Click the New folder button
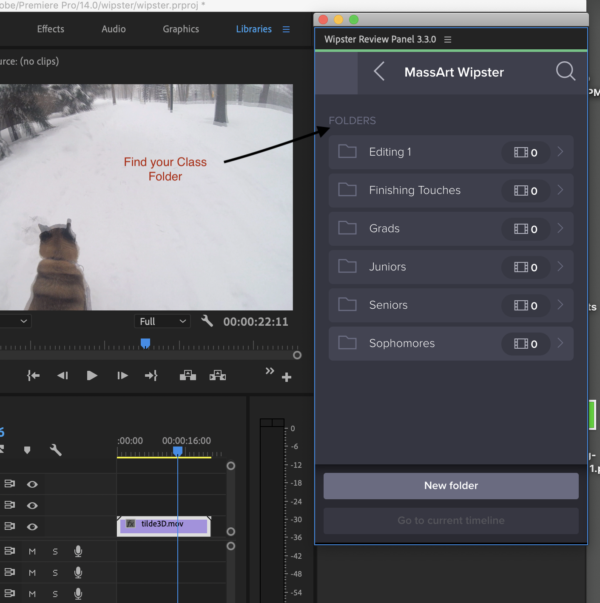This screenshot has width=600, height=603. [451, 486]
